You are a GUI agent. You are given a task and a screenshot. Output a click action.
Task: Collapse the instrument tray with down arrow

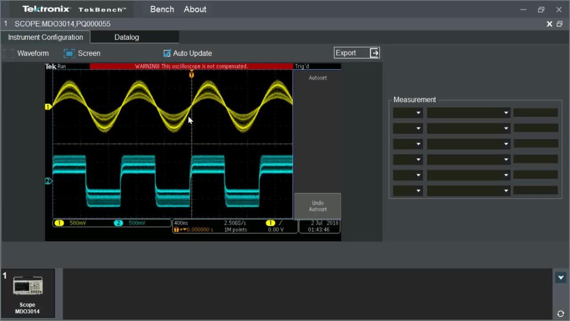pos(561,278)
